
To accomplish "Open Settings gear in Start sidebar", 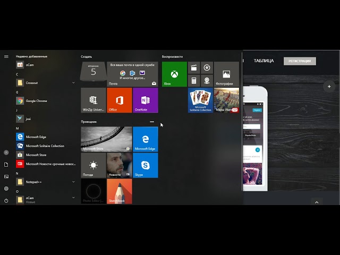I will click(6, 189).
